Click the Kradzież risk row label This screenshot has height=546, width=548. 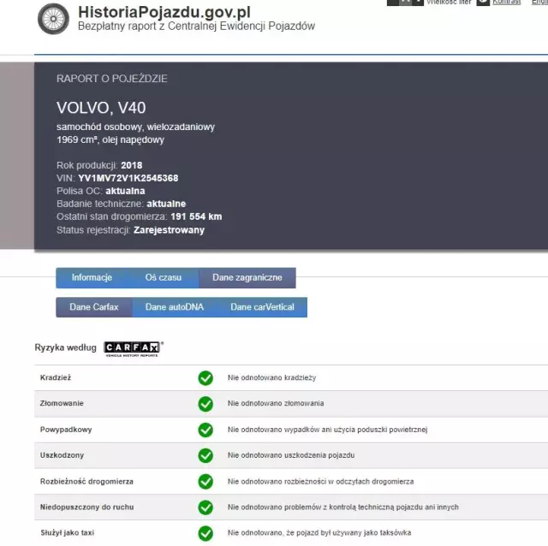click(54, 377)
